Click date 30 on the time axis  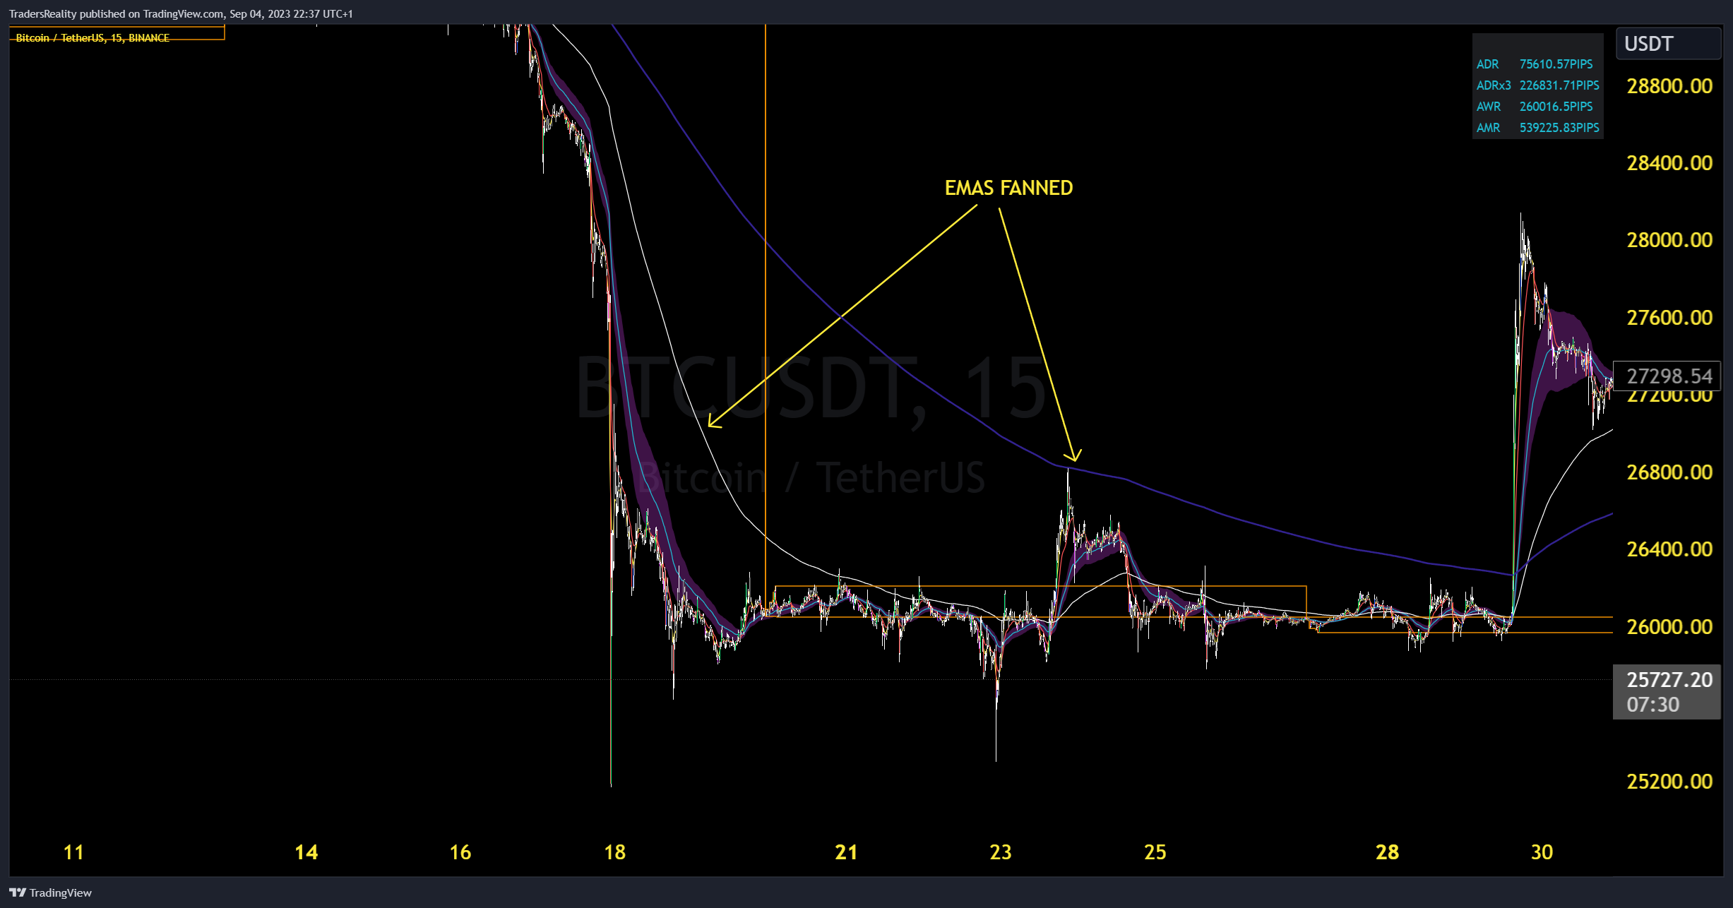click(x=1542, y=852)
